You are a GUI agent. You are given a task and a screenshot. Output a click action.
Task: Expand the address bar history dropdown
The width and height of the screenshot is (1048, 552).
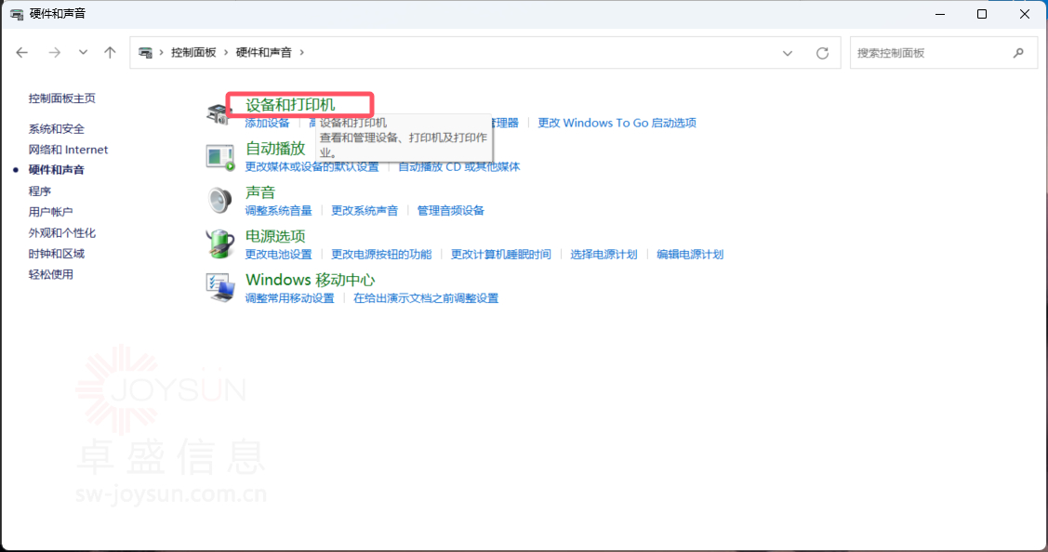(x=788, y=53)
